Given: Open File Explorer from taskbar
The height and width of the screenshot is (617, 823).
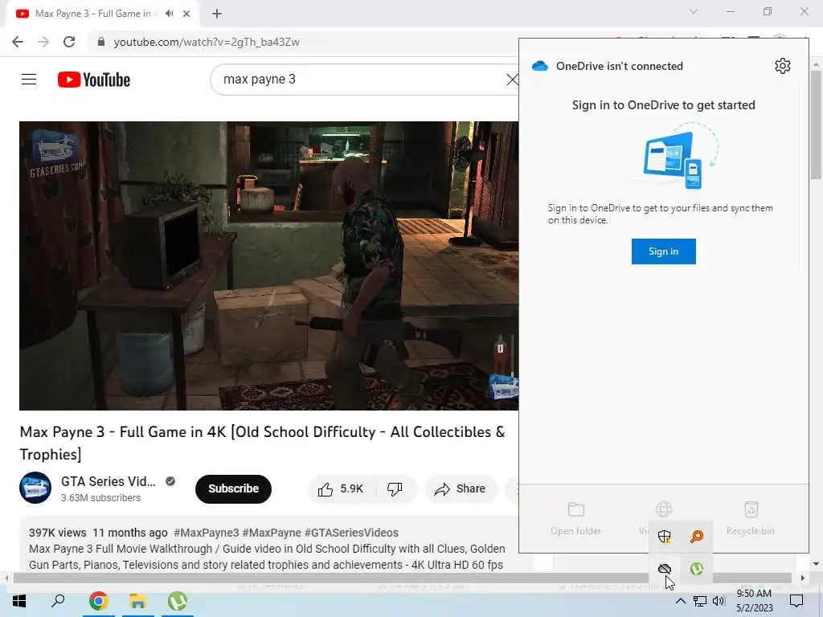Looking at the screenshot, I should [138, 601].
